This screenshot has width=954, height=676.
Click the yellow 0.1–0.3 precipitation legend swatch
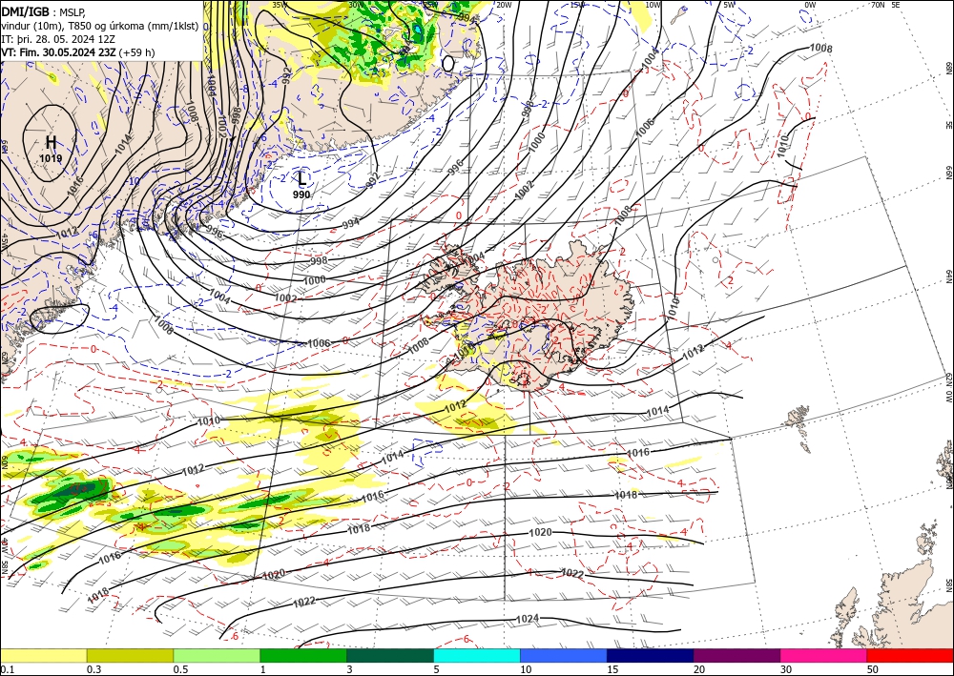[x=43, y=655]
